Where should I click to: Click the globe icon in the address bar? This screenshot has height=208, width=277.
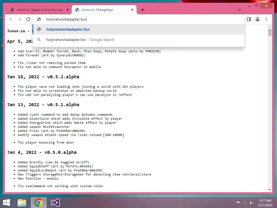[39, 19]
